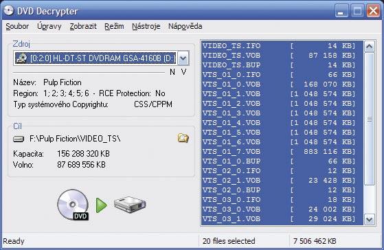The height and width of the screenshot is (250, 384).
Task: Click the F:\Pulp Fiction\VIDEO_TS\ destination path
Action: pyautogui.click(x=75, y=139)
